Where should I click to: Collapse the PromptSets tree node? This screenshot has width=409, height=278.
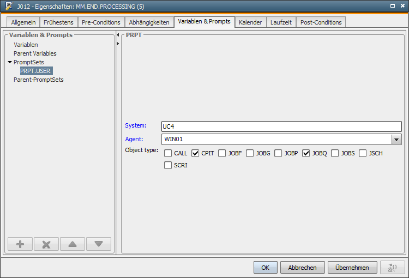pos(10,62)
